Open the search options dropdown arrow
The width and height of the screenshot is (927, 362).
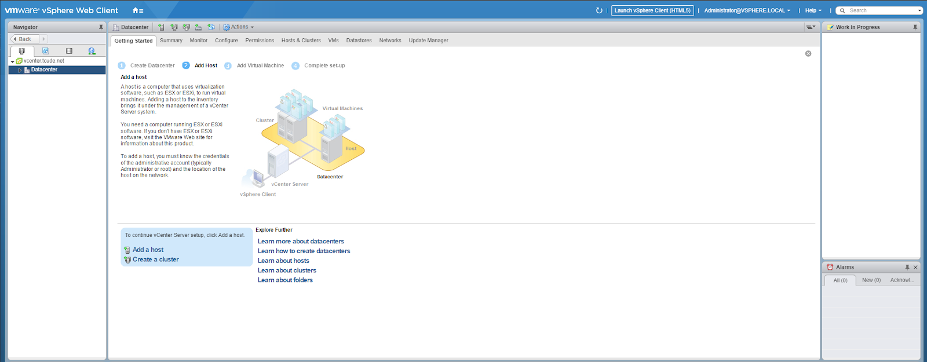coord(919,10)
